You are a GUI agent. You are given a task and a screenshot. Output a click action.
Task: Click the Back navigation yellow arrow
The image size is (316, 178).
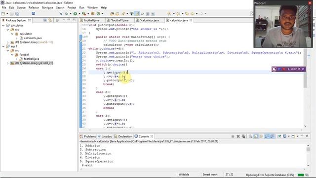pos(193,14)
